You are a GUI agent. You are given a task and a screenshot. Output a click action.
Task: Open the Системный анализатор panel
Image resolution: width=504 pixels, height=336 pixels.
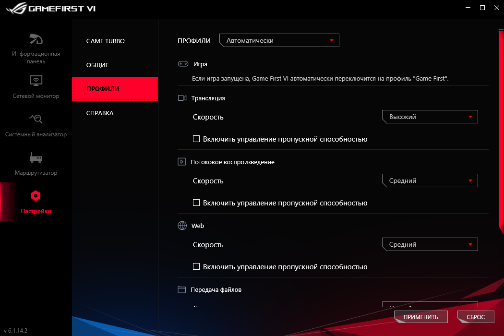click(x=35, y=120)
